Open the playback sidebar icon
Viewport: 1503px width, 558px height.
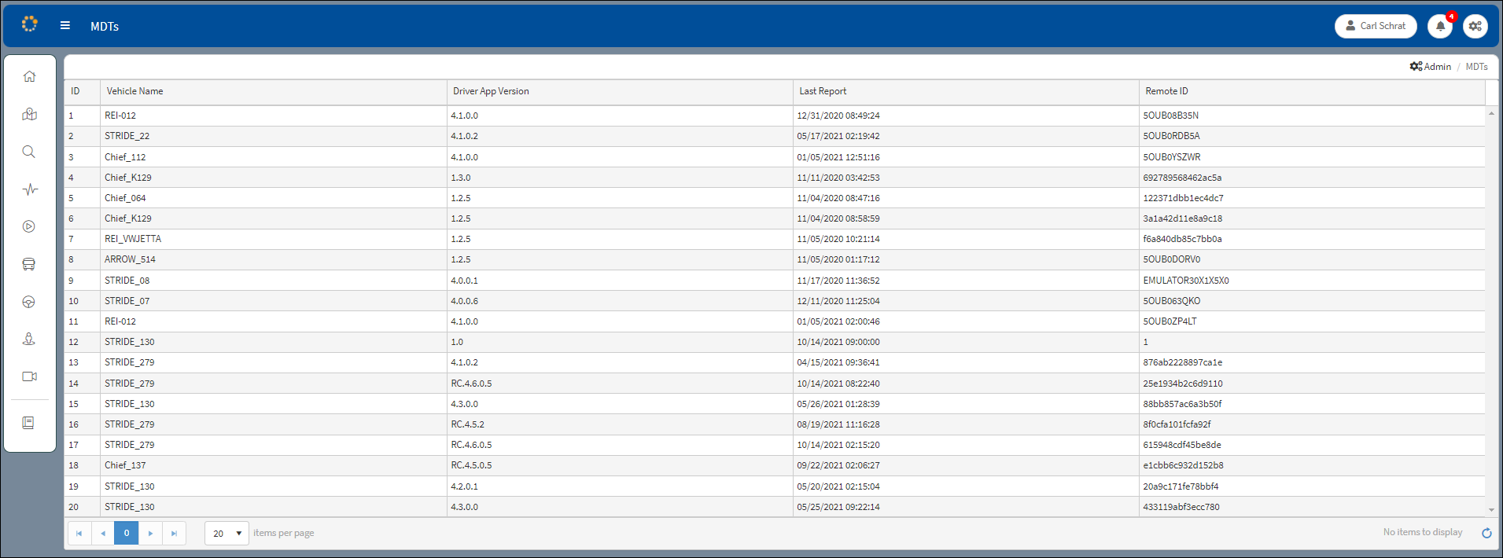point(29,226)
